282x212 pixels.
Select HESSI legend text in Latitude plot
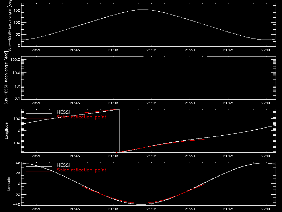tap(63, 165)
